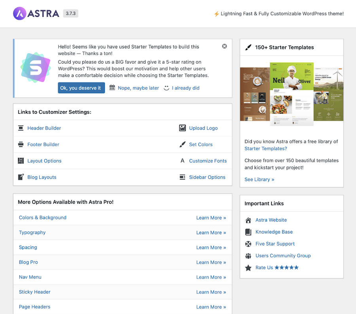Viewport: 356px width, 314px height.
Task: Click the Rate Us five stars link
Action: [277, 268]
